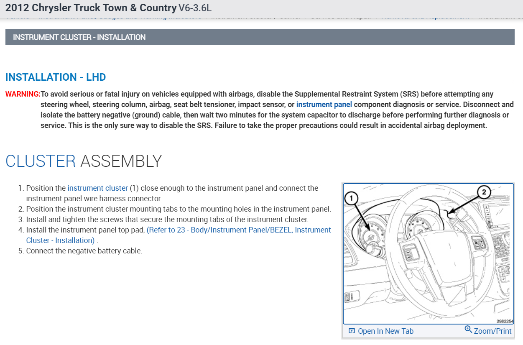
Task: Open the instrument cluster link in step 1
Action: 97,188
